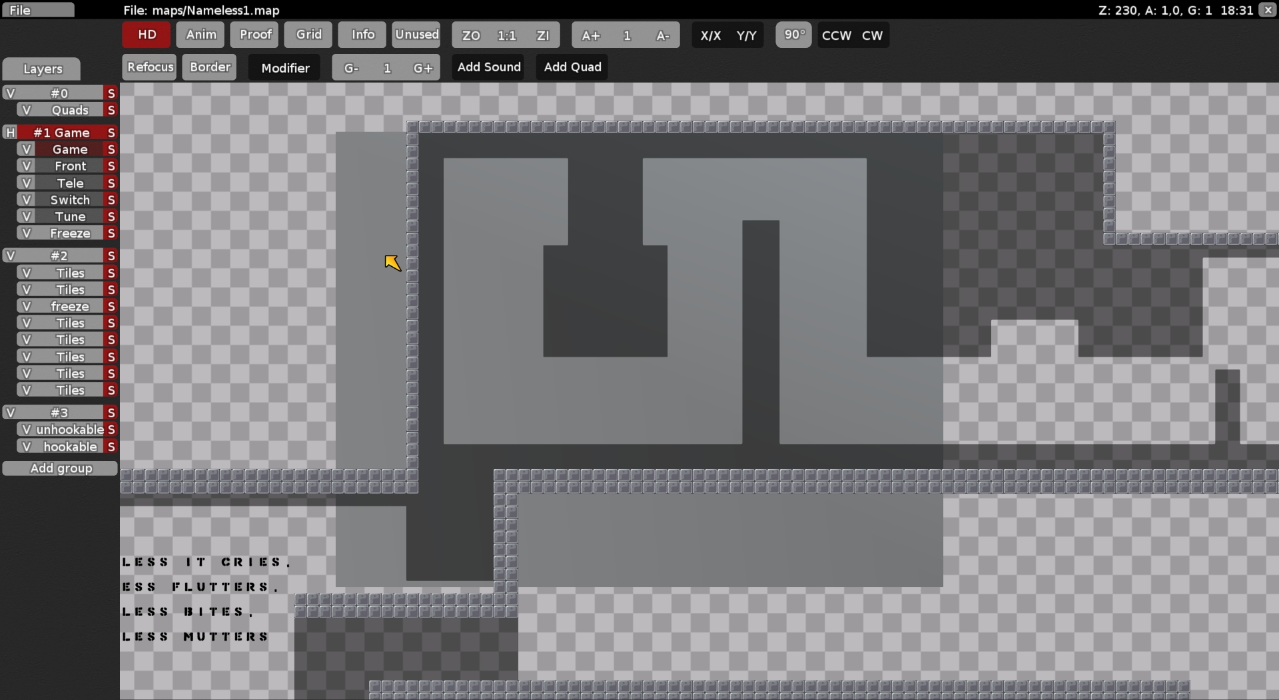Enable the Grid overlay
This screenshot has width=1279, height=700.
click(307, 35)
